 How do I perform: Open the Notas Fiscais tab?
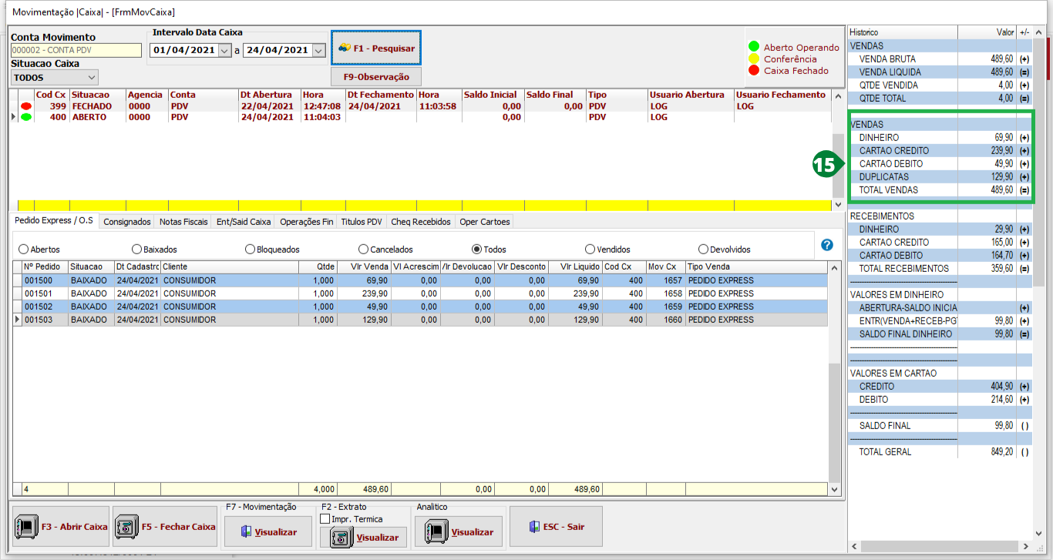[184, 222]
